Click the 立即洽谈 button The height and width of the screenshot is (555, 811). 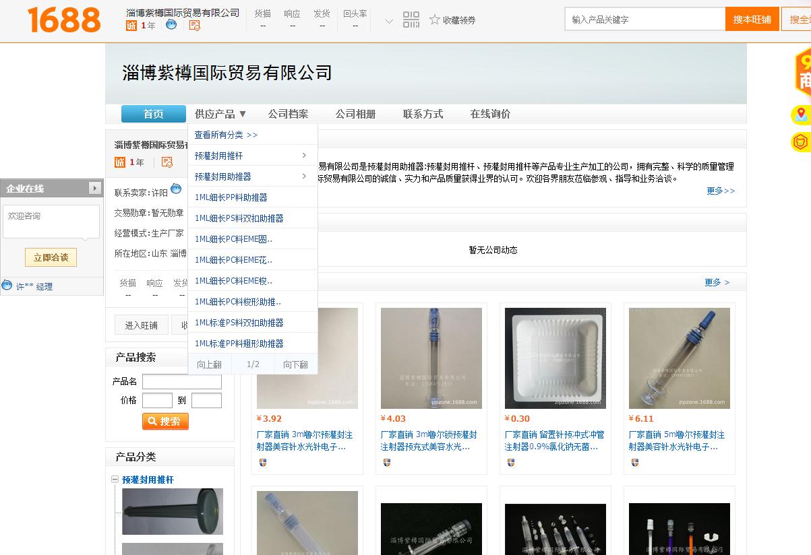(51, 257)
